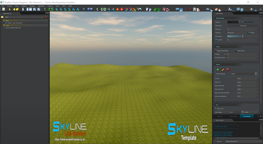Open the File menu
The image size is (263, 144).
point(3,6)
